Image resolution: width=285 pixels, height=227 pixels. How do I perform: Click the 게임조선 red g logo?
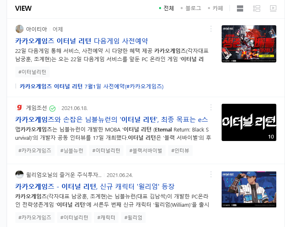tap(19, 108)
